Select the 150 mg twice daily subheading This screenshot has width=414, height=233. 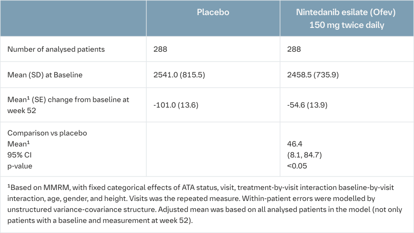coord(346,25)
